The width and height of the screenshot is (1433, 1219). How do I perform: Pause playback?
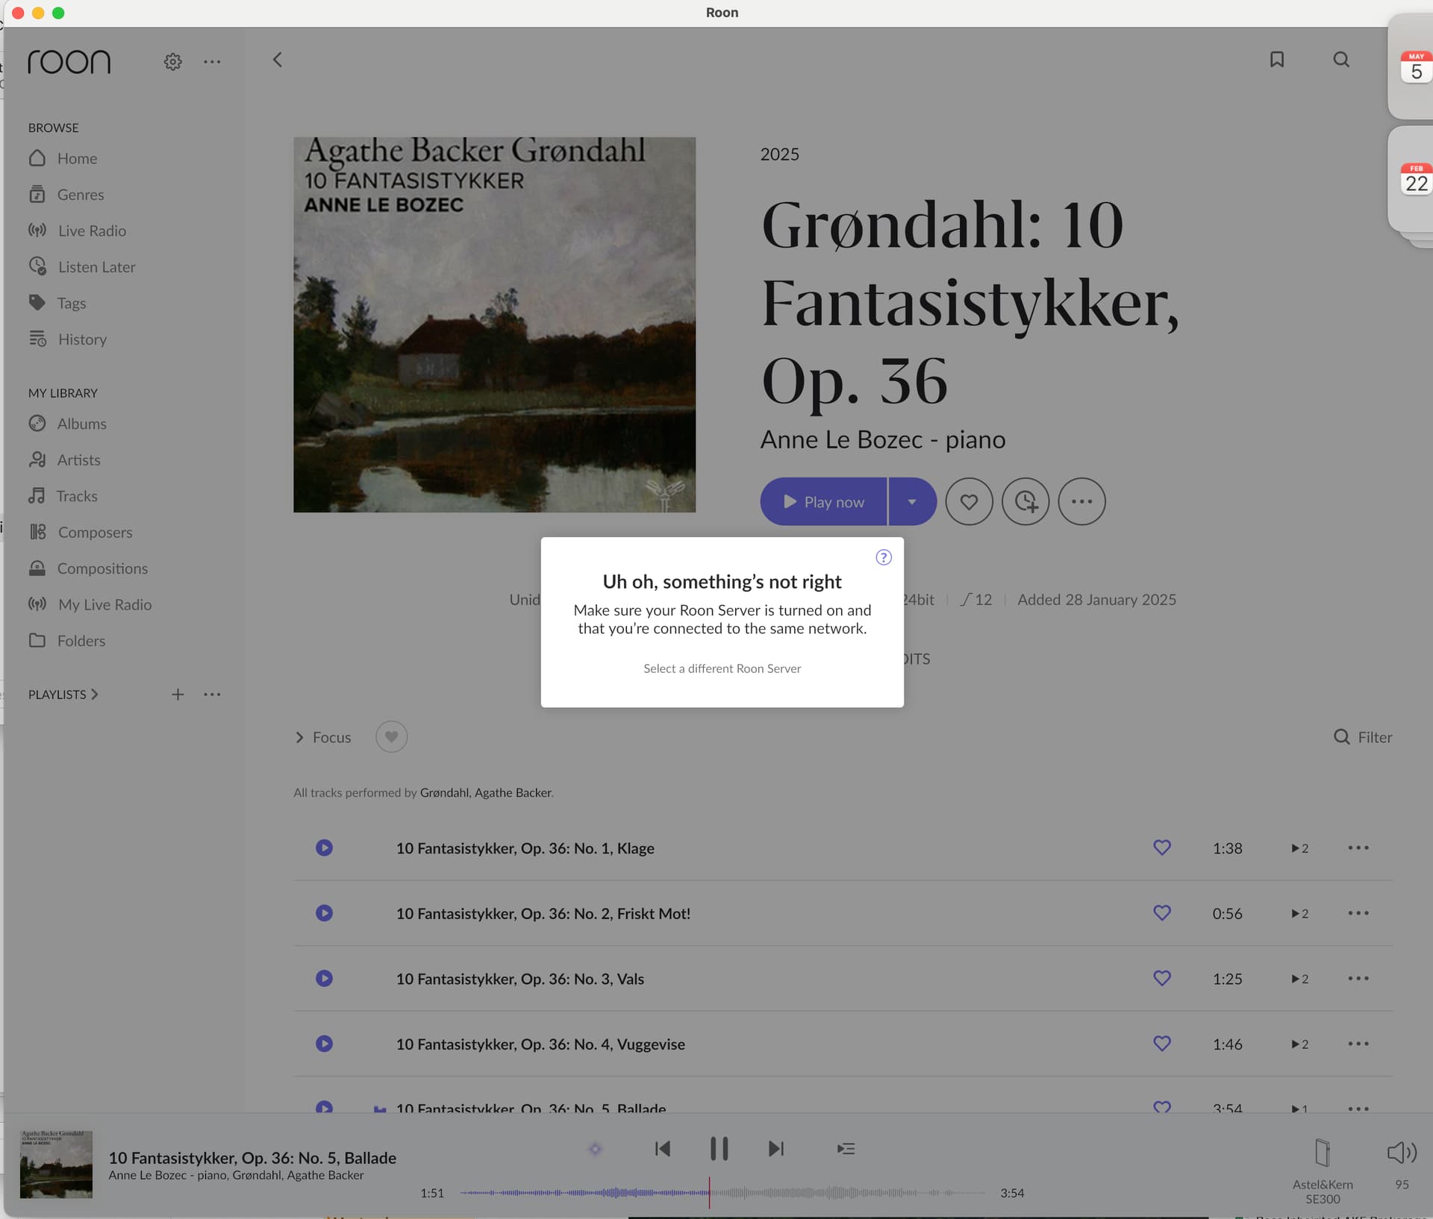point(719,1149)
